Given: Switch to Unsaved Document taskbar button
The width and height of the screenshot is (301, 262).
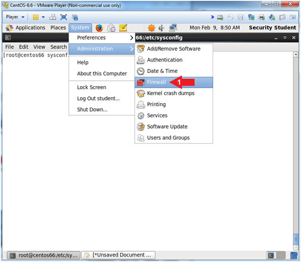Looking at the screenshot, I should coord(118,255).
